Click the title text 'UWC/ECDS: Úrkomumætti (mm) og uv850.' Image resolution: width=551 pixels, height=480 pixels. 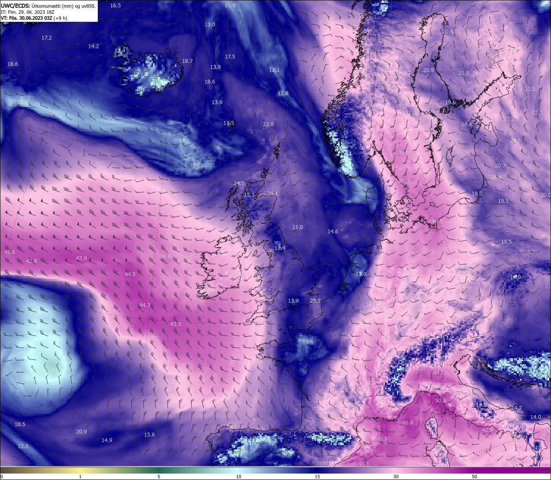pyautogui.click(x=48, y=6)
